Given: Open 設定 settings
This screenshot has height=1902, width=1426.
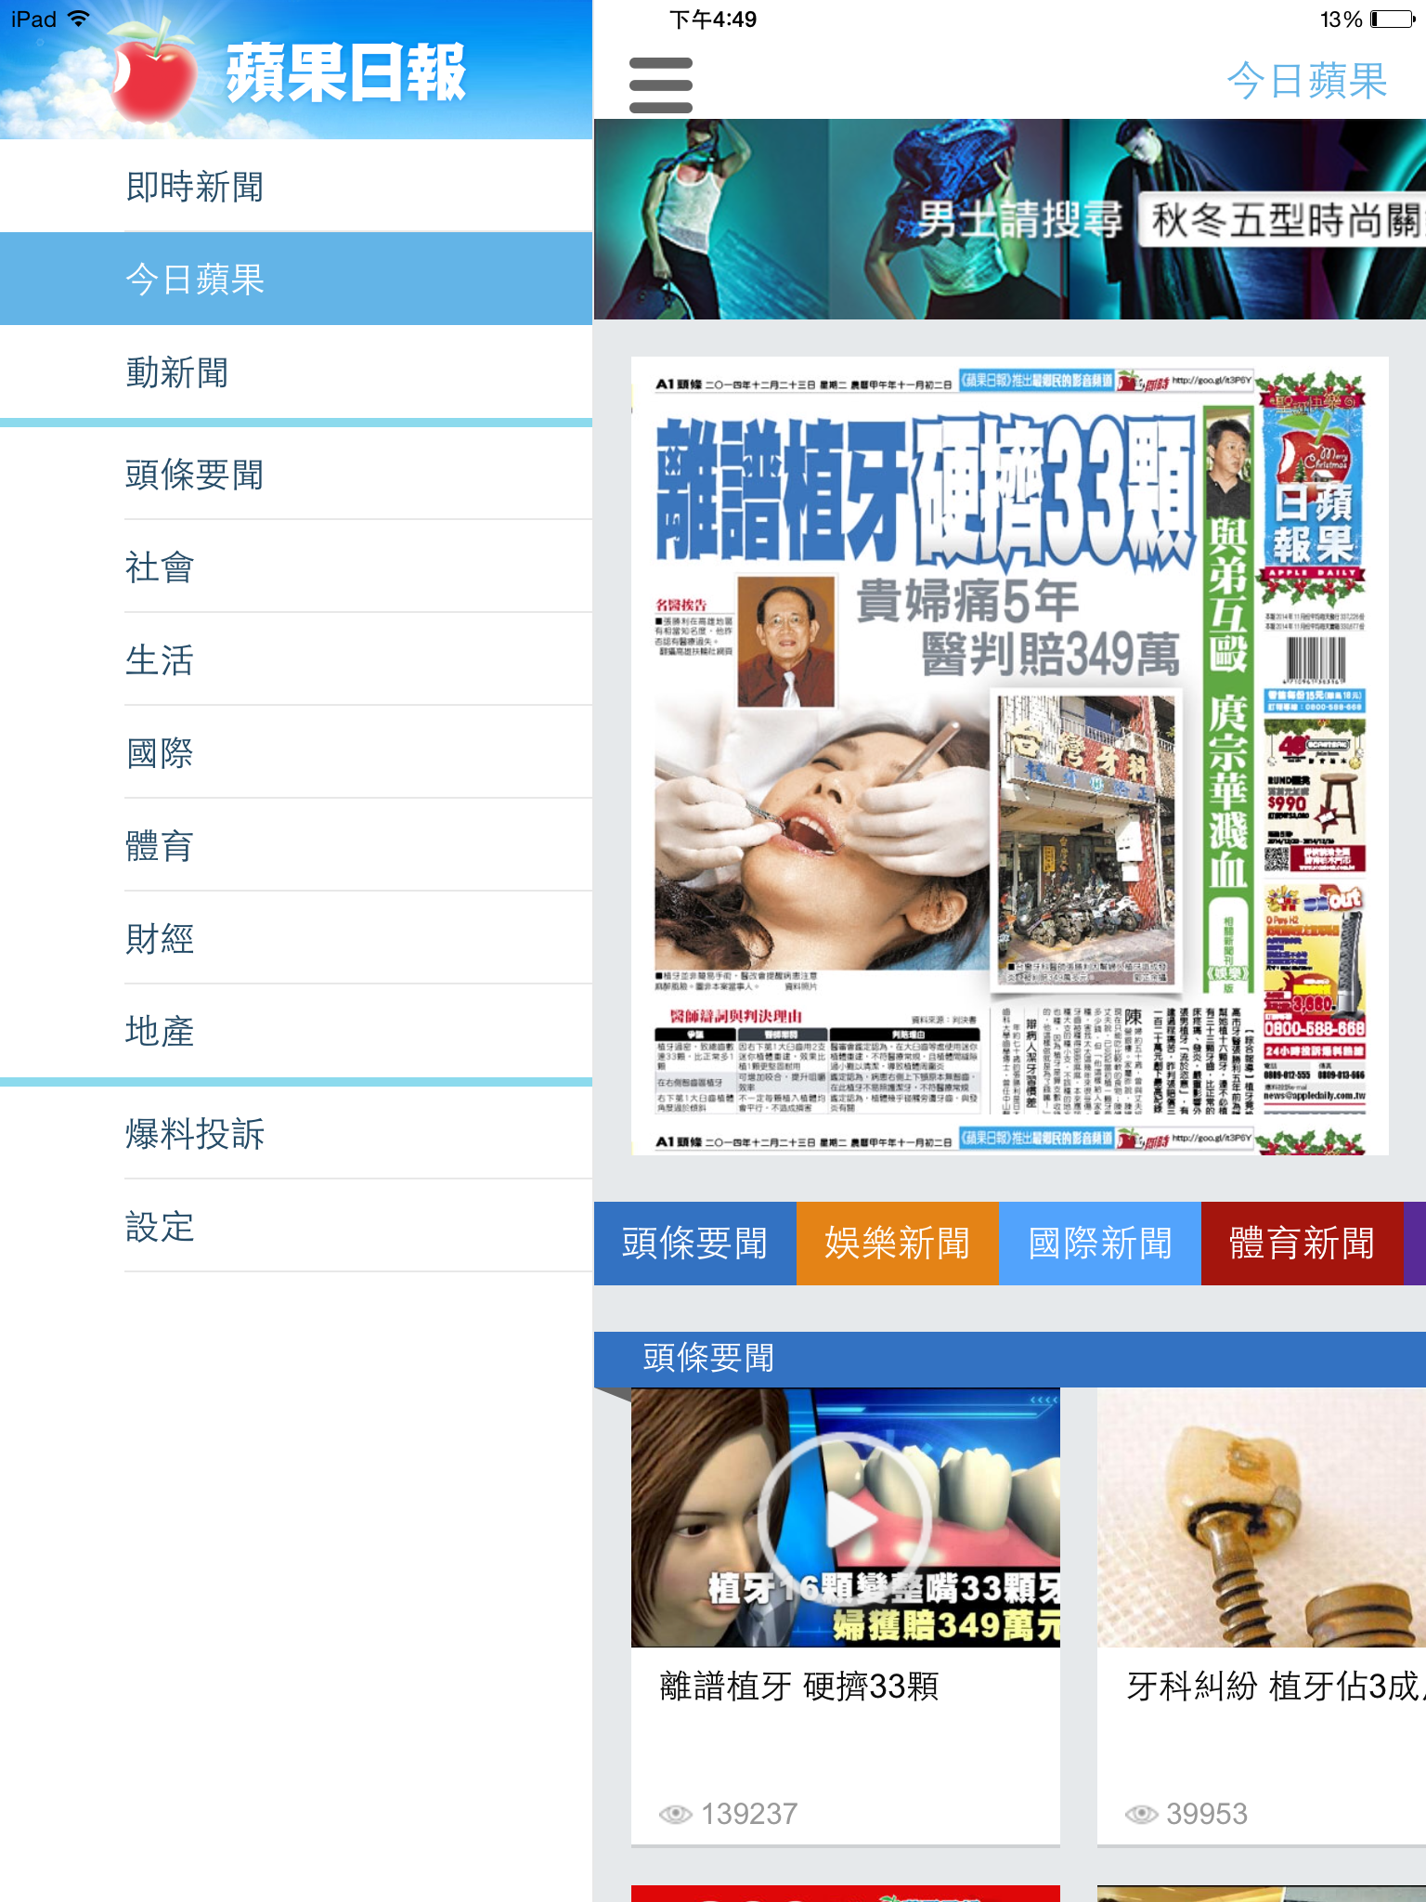Looking at the screenshot, I should (x=296, y=1227).
